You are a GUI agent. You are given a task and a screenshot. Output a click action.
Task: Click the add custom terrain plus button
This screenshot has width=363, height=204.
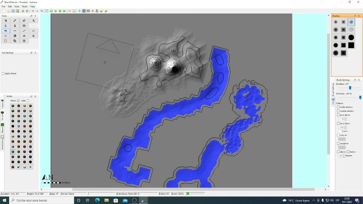click(x=30, y=167)
